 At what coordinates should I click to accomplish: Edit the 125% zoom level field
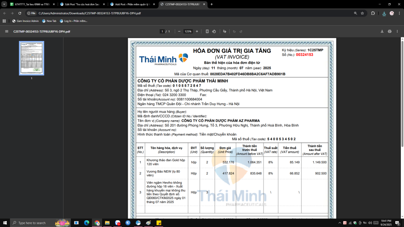[188, 31]
